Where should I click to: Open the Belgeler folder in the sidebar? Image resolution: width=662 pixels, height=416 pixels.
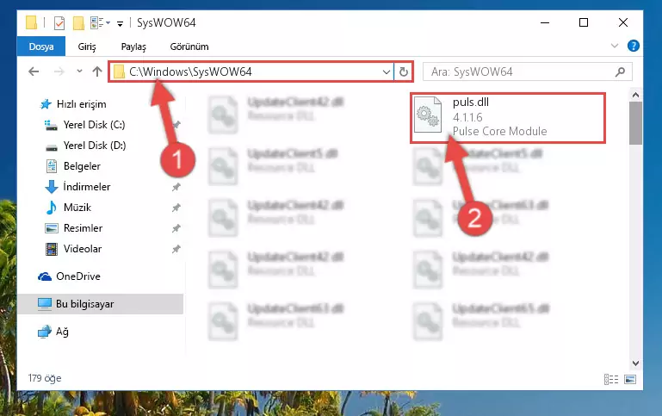82,166
